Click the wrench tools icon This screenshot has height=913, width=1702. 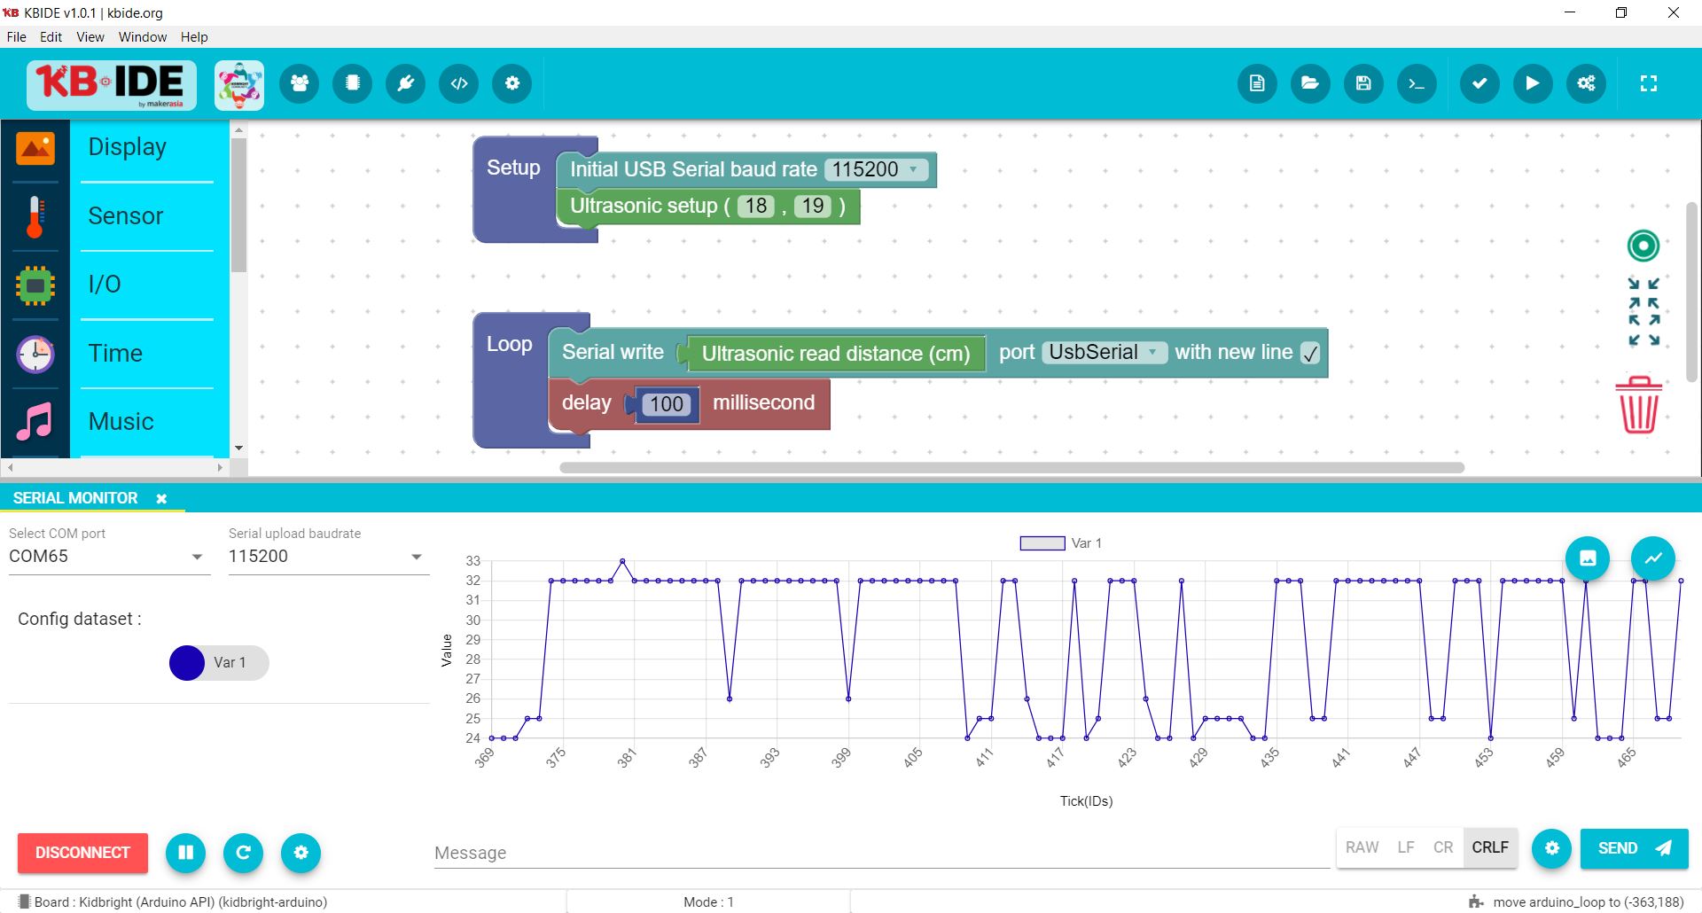coord(406,83)
